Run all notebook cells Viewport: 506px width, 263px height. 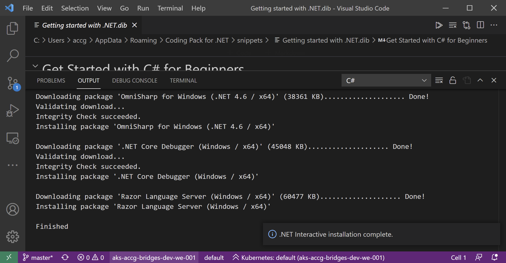coord(439,25)
